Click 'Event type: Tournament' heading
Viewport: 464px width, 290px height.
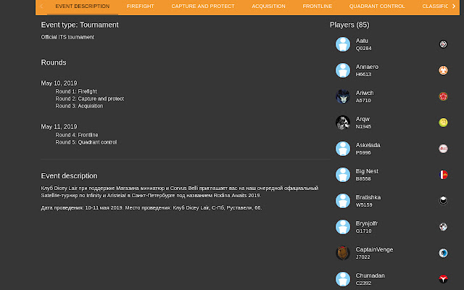80,25
